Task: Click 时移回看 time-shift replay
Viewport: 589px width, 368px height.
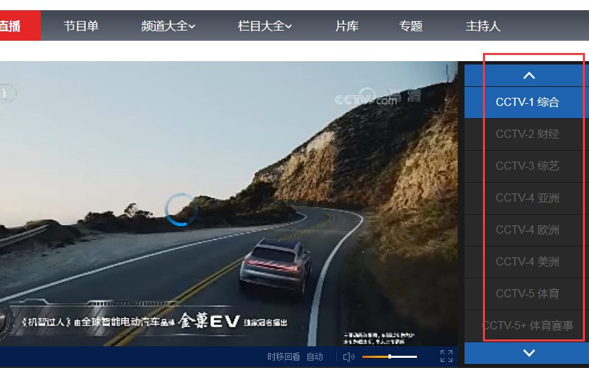Action: (284, 356)
